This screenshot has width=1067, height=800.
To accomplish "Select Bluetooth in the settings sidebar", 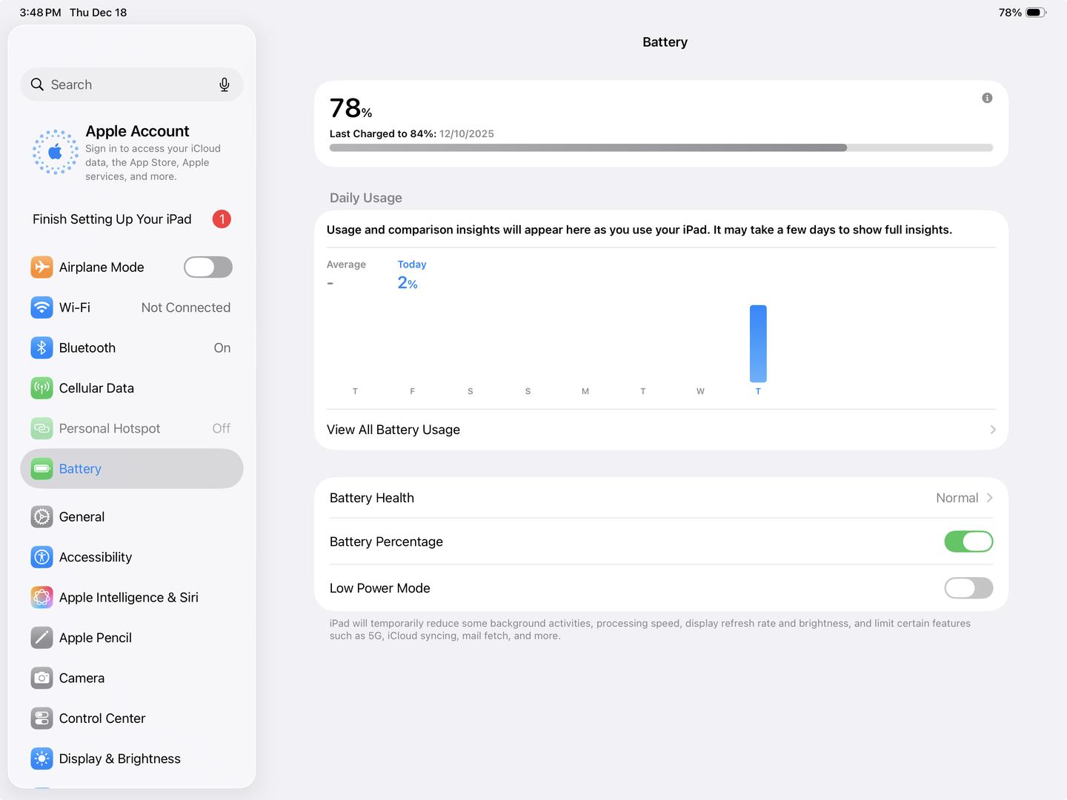I will click(132, 347).
